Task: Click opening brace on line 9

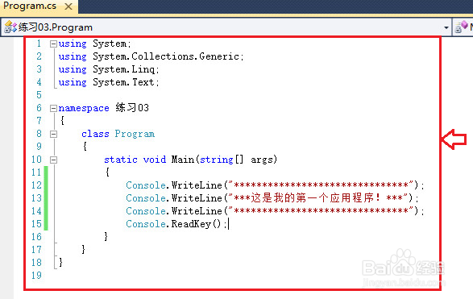Action: click(85, 147)
